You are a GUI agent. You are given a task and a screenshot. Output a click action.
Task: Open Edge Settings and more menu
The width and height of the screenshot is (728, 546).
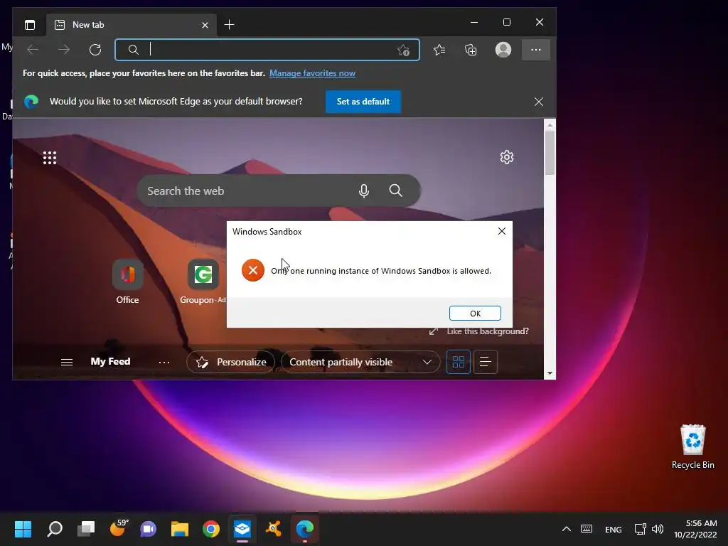coord(536,50)
